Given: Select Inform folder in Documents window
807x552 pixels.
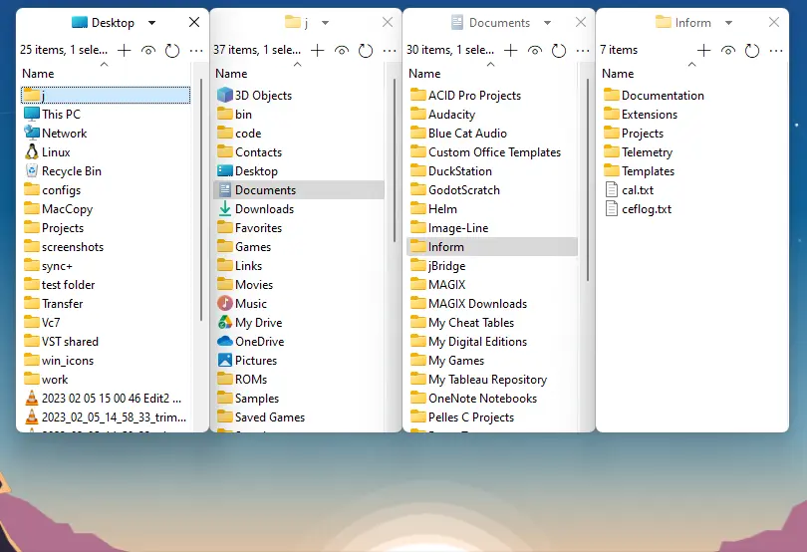Looking at the screenshot, I should [x=492, y=247].
